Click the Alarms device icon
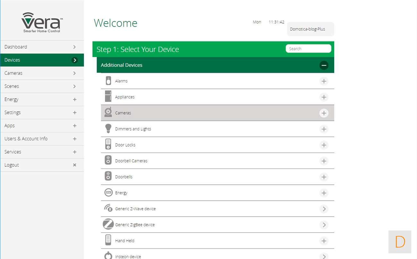The height and width of the screenshot is (259, 417). point(108,81)
